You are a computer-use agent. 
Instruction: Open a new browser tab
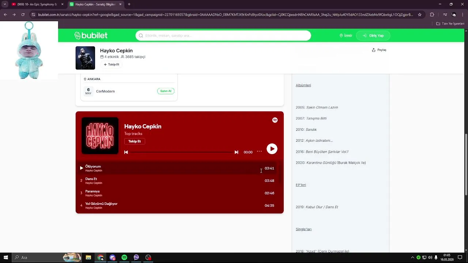click(x=129, y=4)
